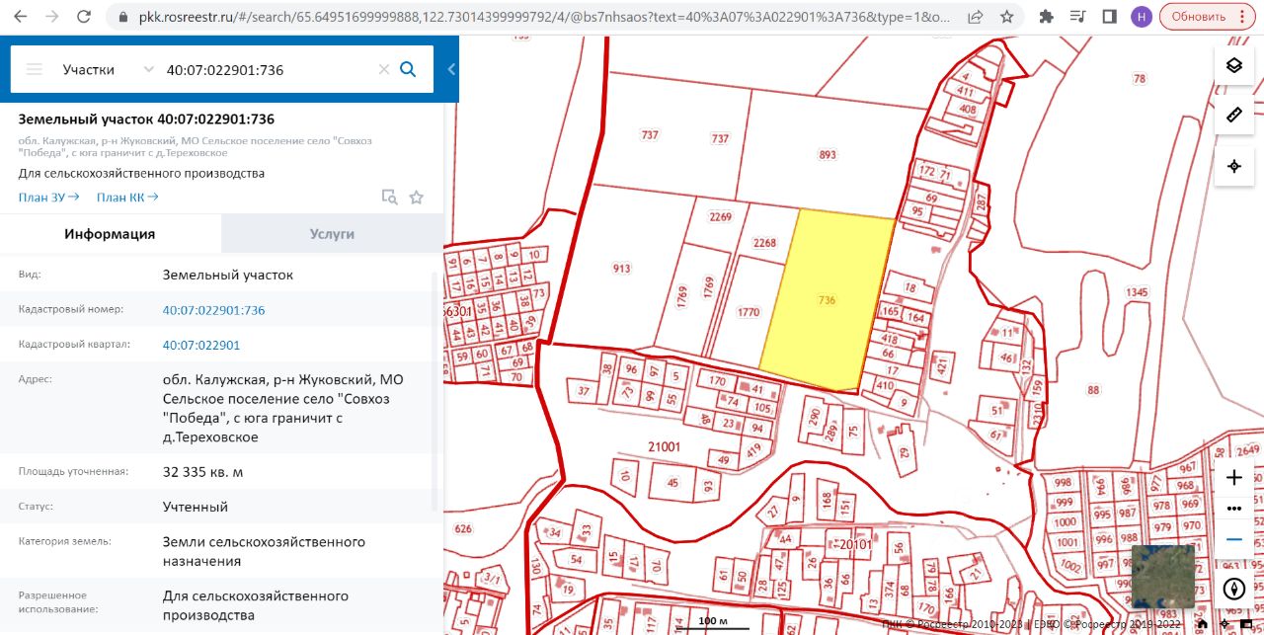1264x635 pixels.
Task: Open the Участки search type dropdown
Action: 109,69
